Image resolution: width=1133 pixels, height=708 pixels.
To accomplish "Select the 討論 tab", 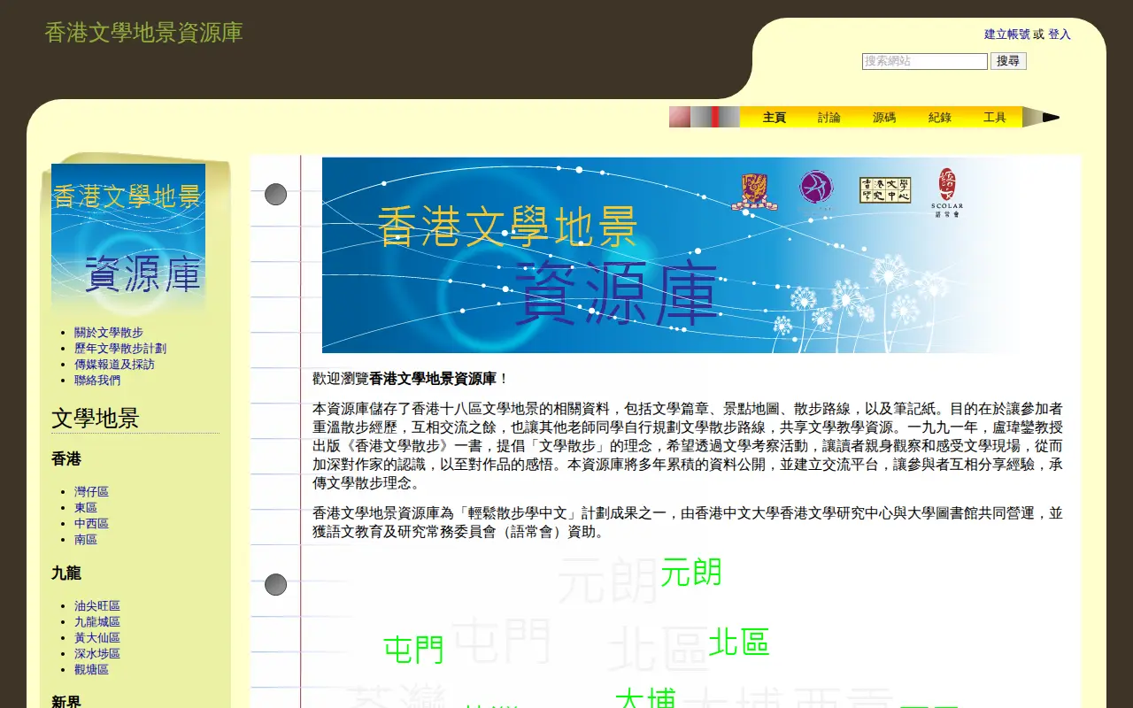I will (829, 117).
